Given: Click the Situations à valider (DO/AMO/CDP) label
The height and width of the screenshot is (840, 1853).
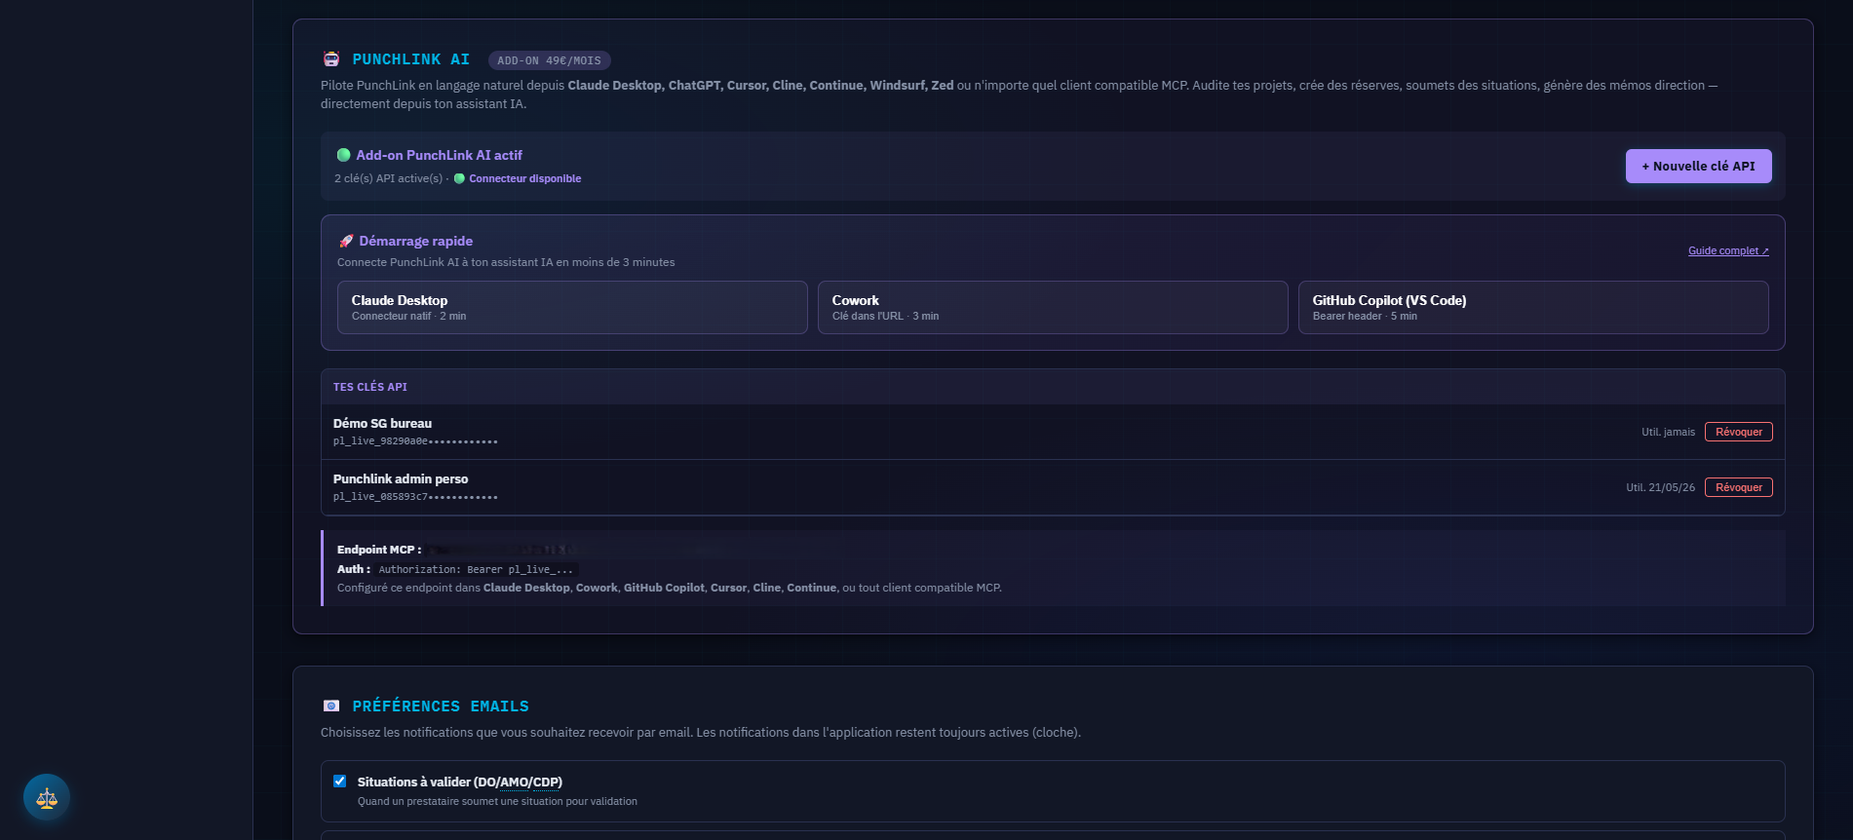Looking at the screenshot, I should [459, 782].
